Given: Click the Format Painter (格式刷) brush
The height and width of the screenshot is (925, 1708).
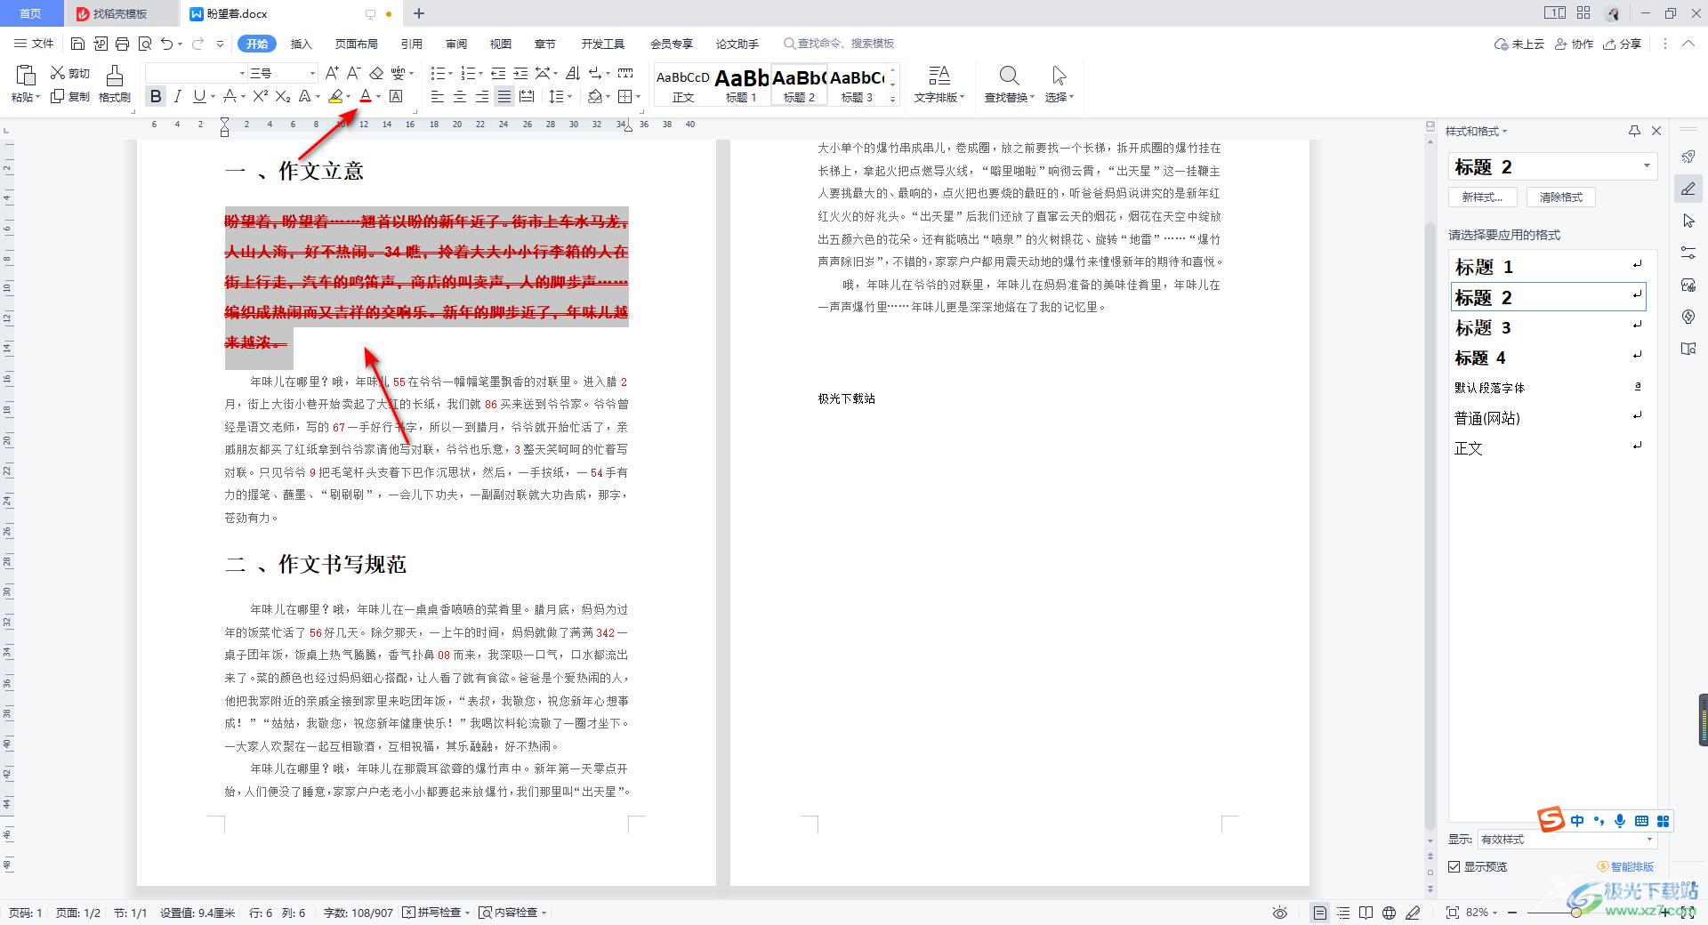Looking at the screenshot, I should (115, 84).
